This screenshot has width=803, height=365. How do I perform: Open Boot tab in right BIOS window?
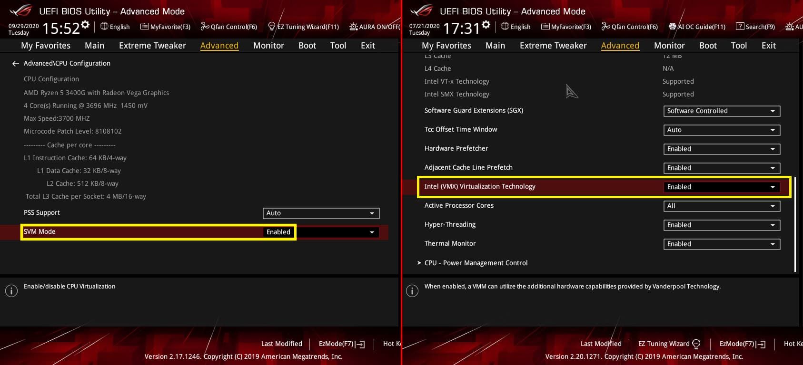pyautogui.click(x=708, y=46)
